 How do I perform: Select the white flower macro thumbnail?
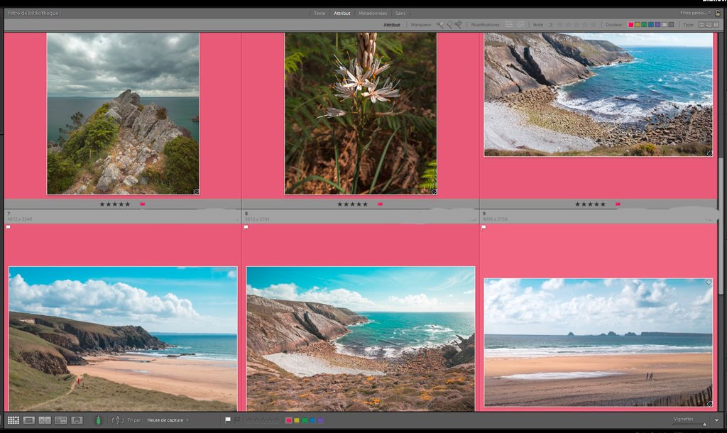pos(361,114)
